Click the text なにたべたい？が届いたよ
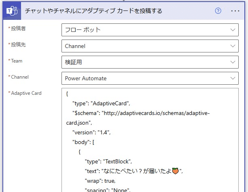The width and height of the screenshot is (248, 192). click(138, 171)
